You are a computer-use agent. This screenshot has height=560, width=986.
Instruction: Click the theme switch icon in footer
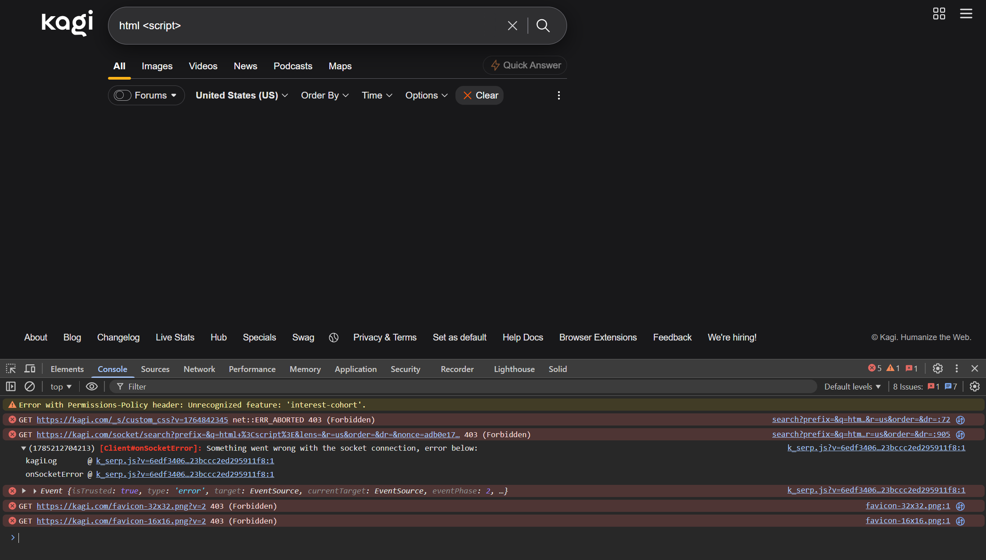coord(333,337)
